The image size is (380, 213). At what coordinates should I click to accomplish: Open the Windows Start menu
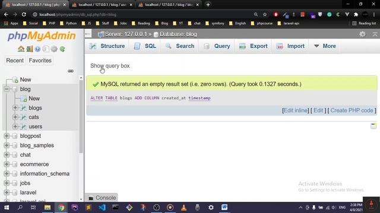click(x=7, y=207)
